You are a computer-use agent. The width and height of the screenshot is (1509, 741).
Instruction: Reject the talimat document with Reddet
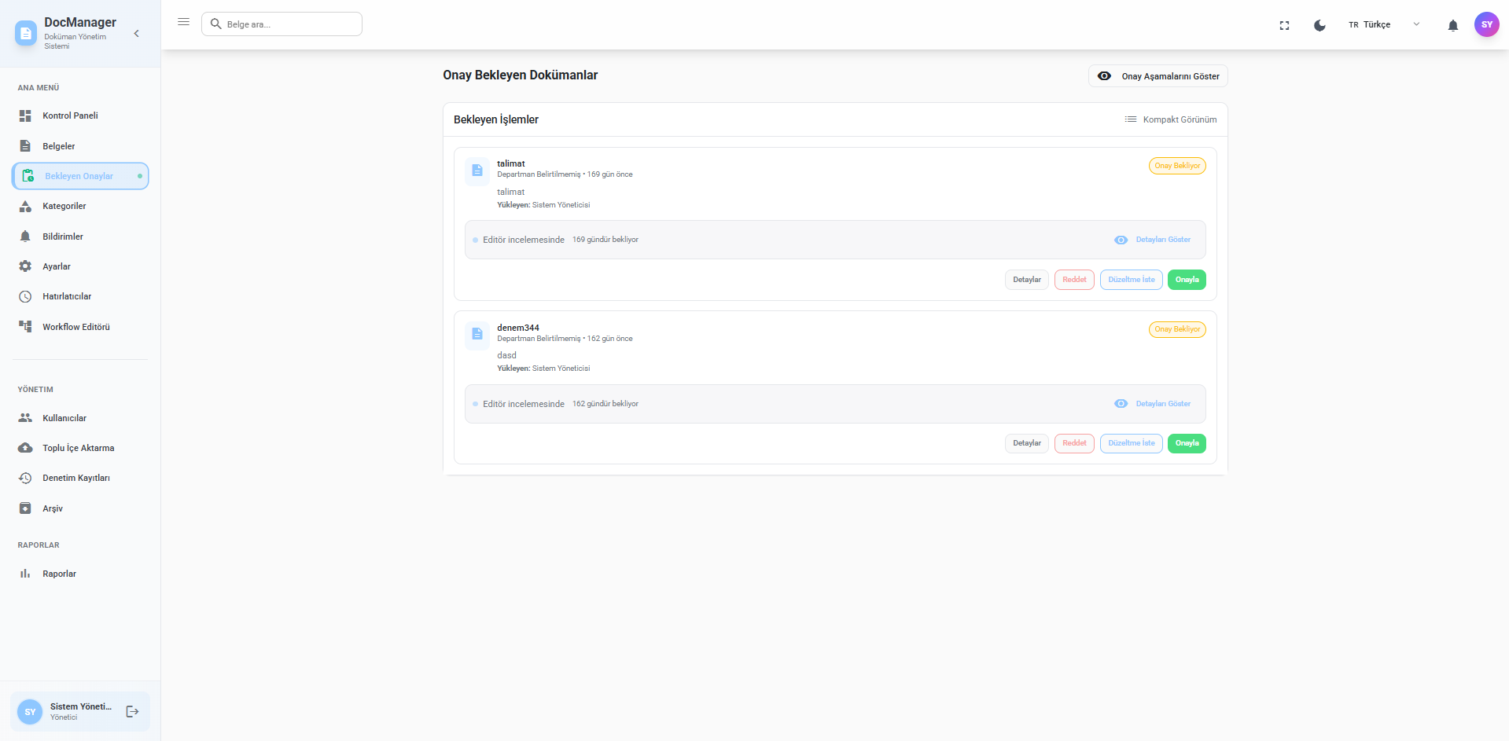(x=1073, y=280)
